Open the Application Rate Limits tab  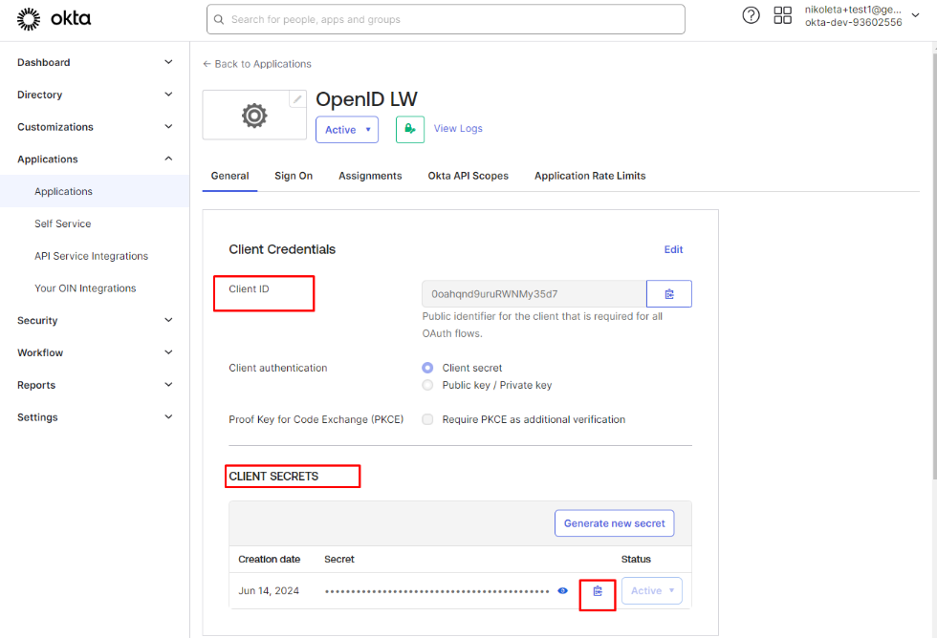pos(590,176)
